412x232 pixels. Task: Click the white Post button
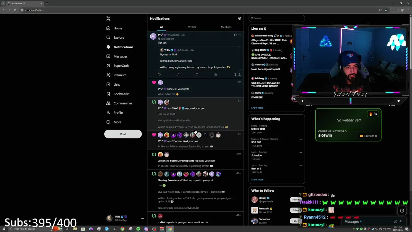pos(123,134)
